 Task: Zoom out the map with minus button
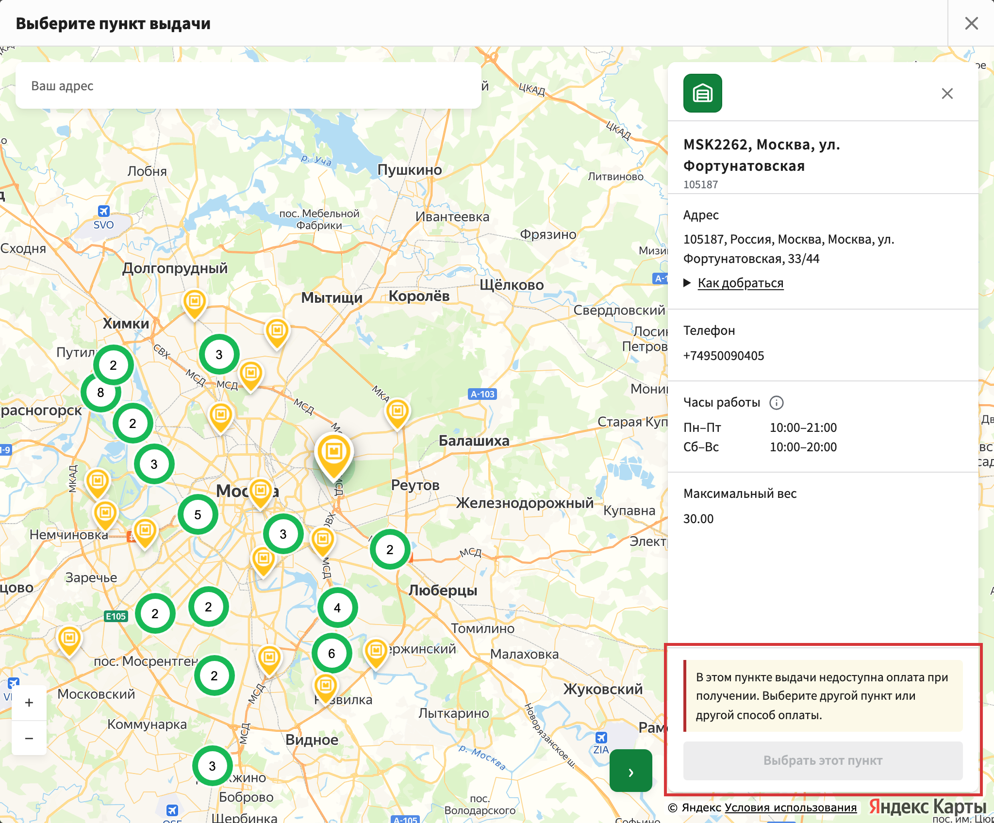pos(29,738)
